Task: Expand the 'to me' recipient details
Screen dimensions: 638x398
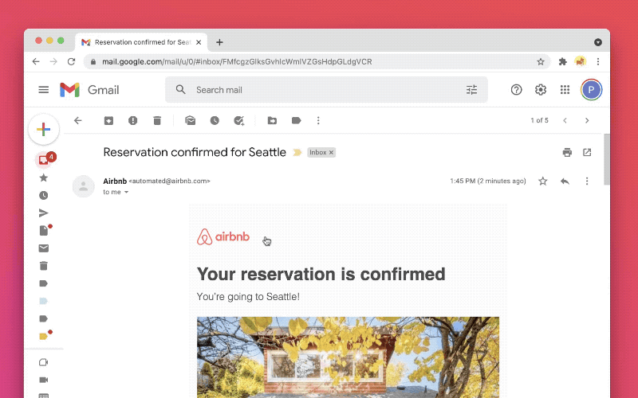Action: pos(126,193)
